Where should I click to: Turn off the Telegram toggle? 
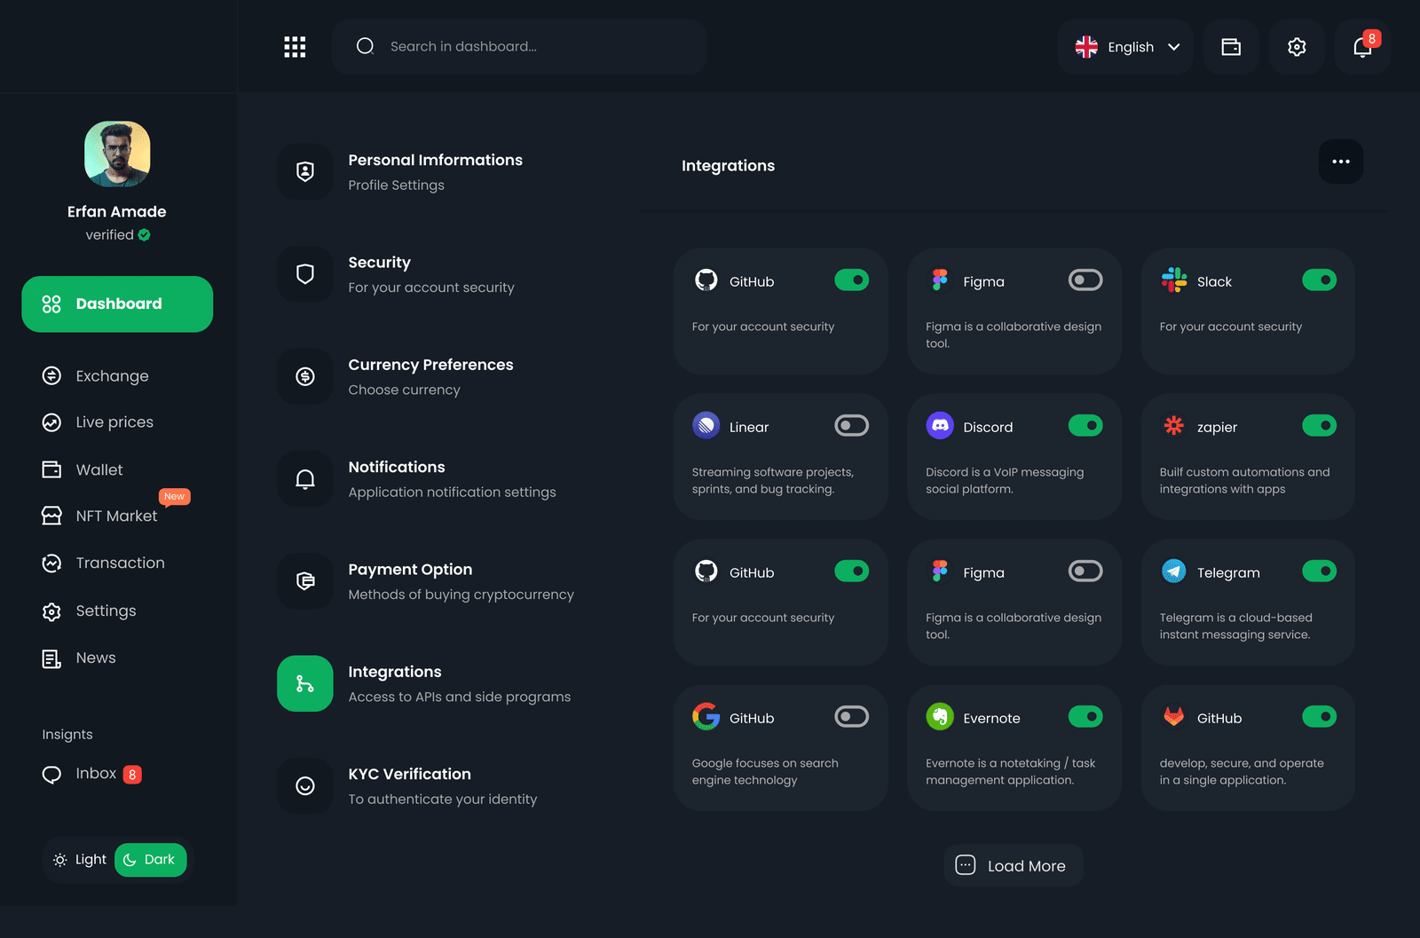pos(1319,571)
